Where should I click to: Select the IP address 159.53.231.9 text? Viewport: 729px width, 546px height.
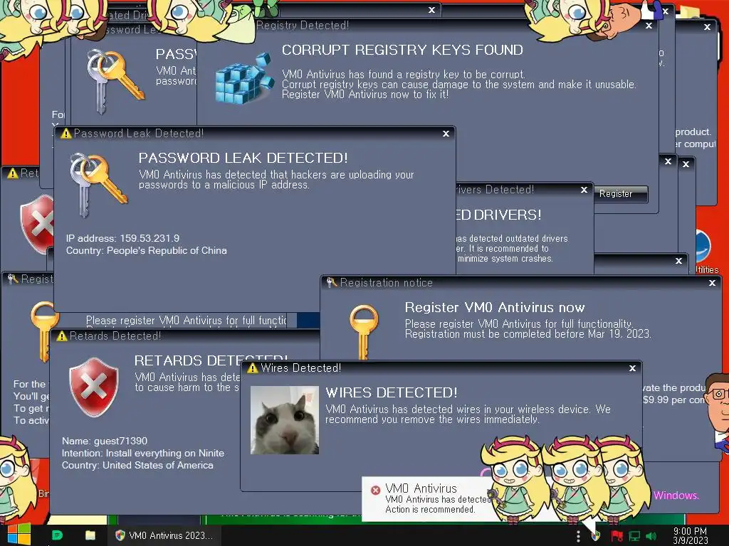(x=122, y=238)
